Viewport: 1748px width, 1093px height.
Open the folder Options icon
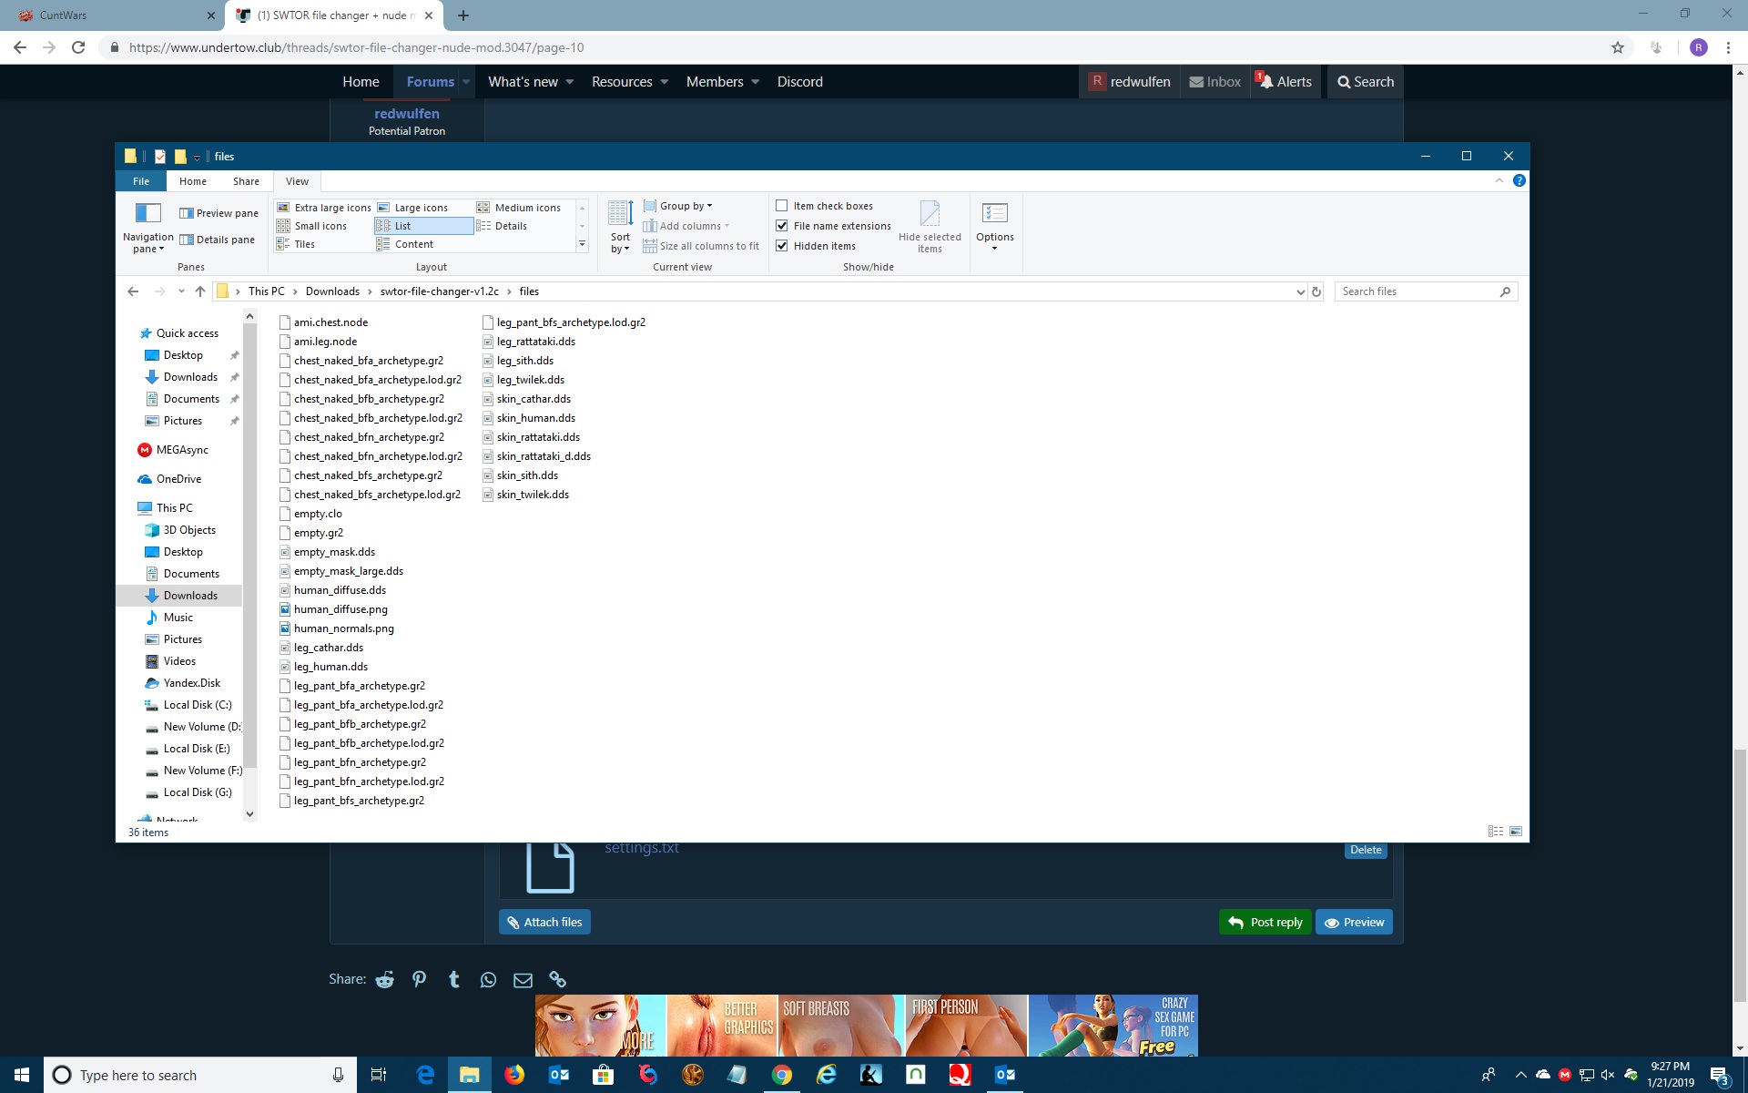(x=994, y=213)
